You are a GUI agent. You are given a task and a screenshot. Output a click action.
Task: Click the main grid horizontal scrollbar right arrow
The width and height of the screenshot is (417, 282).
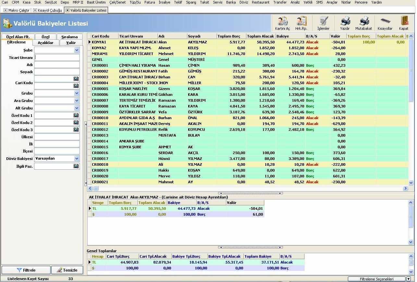(x=405, y=188)
